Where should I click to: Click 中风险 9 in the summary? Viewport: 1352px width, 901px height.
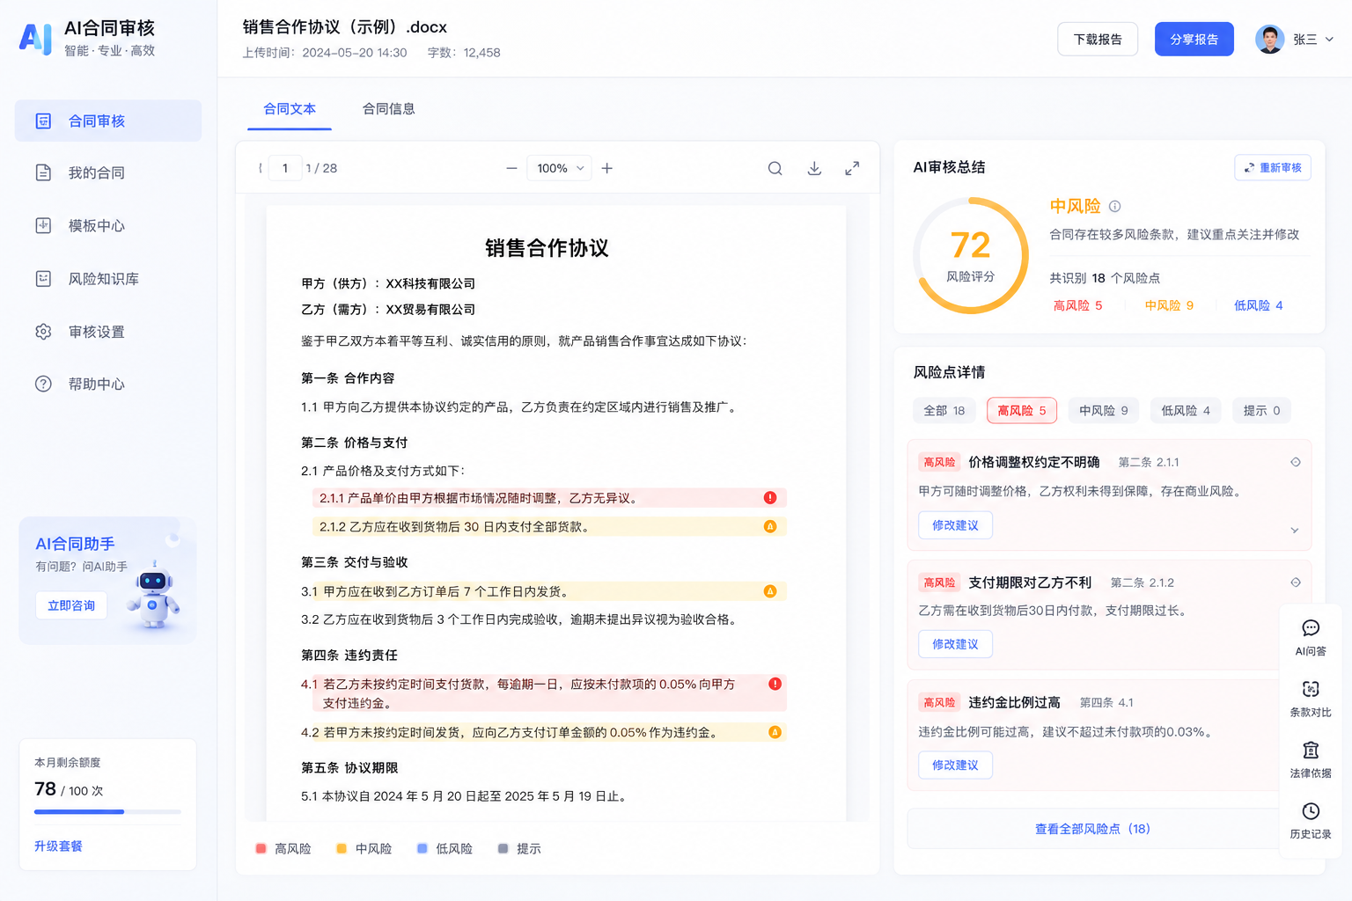click(1169, 305)
